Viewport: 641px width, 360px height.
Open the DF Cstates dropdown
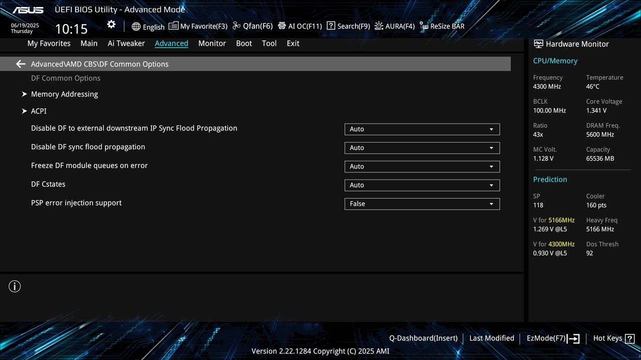(x=422, y=185)
